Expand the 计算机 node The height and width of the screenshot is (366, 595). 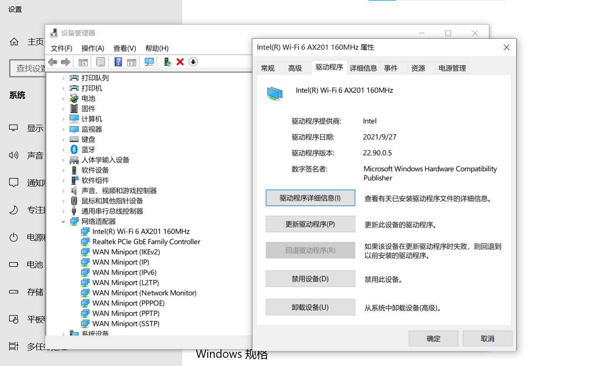[x=63, y=119]
